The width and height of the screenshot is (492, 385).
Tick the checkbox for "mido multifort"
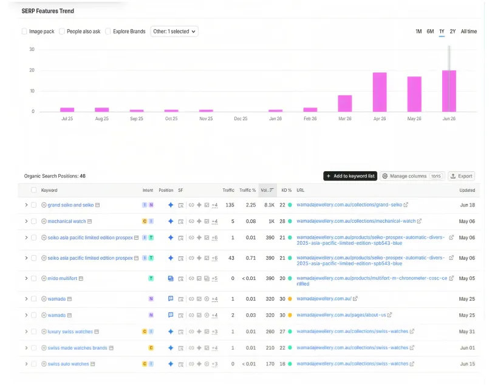coord(33,278)
